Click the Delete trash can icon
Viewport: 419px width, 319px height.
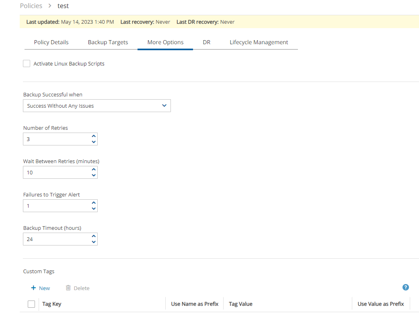[68, 288]
